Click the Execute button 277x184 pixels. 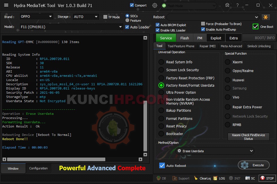(254, 165)
